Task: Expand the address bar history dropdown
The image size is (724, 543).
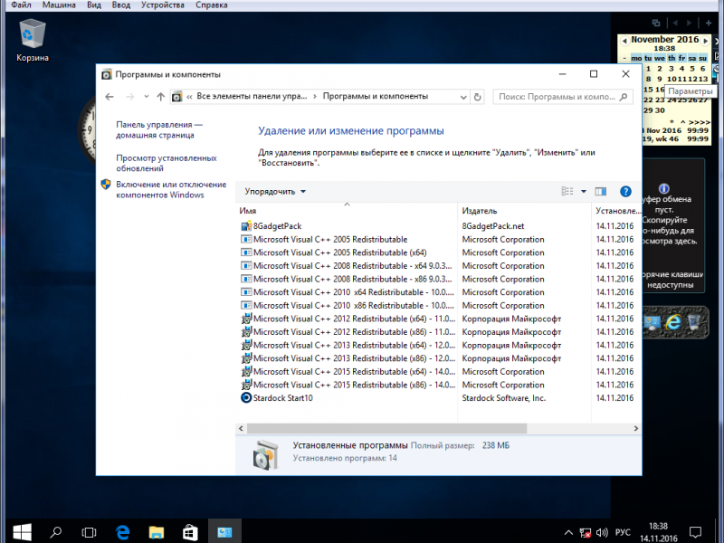Action: point(463,97)
